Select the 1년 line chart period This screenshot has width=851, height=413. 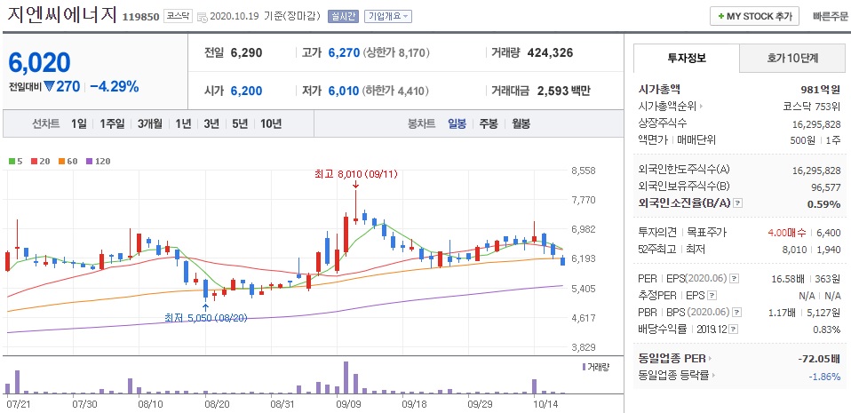pyautogui.click(x=183, y=123)
